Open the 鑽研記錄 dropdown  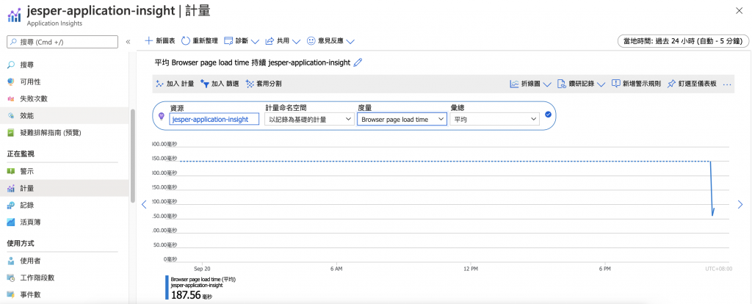tap(581, 84)
